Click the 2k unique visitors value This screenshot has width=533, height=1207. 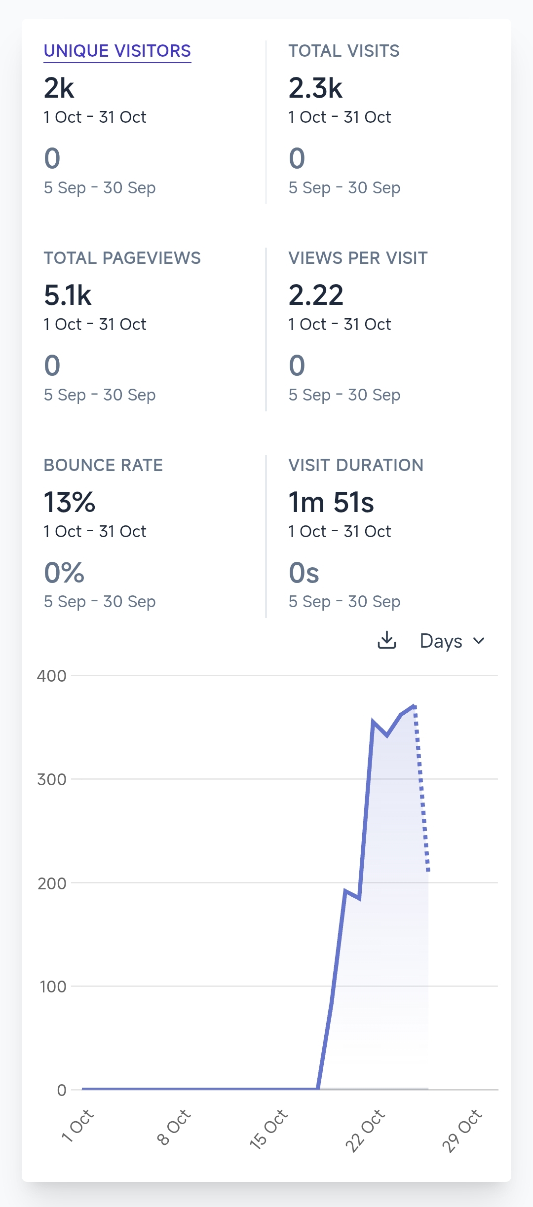tap(59, 88)
